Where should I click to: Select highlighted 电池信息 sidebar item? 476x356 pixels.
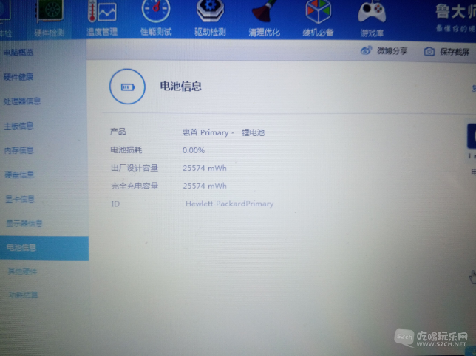(44, 248)
